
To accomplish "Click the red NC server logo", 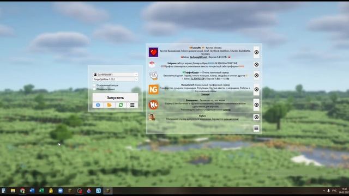I will (154, 105).
